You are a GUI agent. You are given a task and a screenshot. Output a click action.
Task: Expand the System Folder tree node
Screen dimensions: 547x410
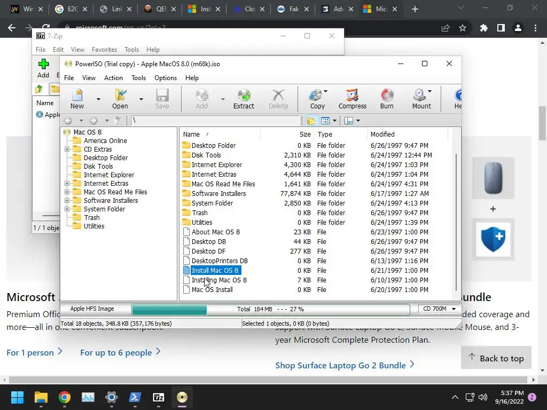pyautogui.click(x=67, y=209)
